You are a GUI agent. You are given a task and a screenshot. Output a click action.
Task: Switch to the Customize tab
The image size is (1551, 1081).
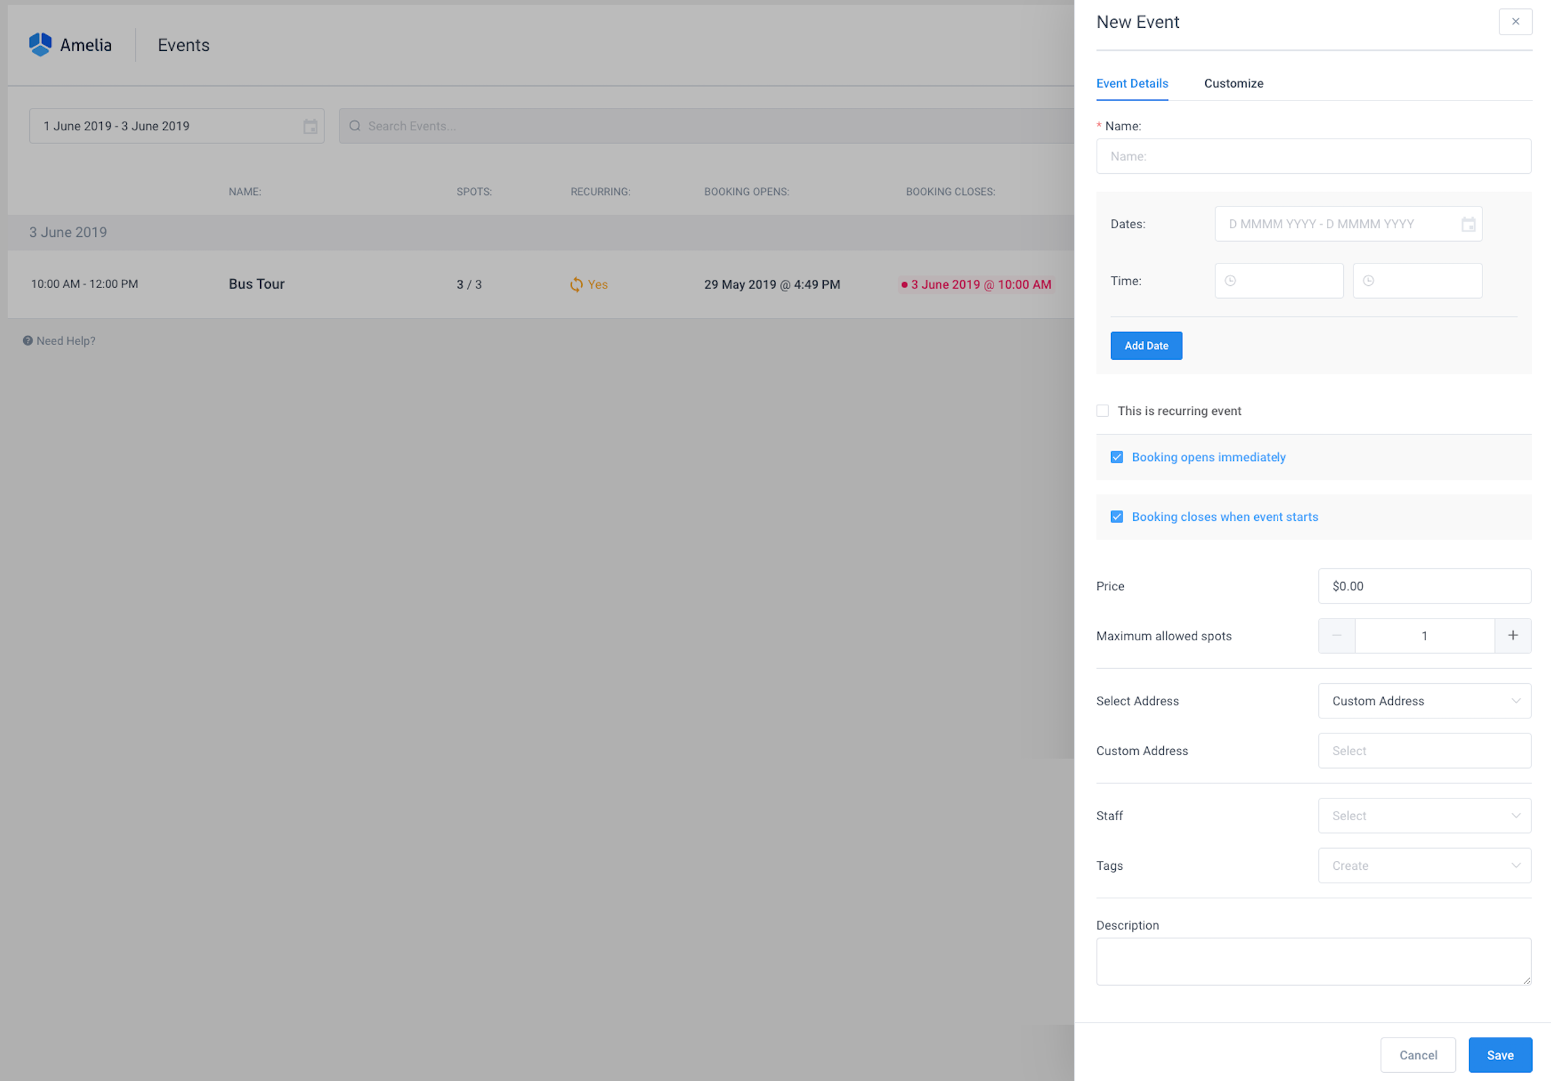[x=1233, y=83]
